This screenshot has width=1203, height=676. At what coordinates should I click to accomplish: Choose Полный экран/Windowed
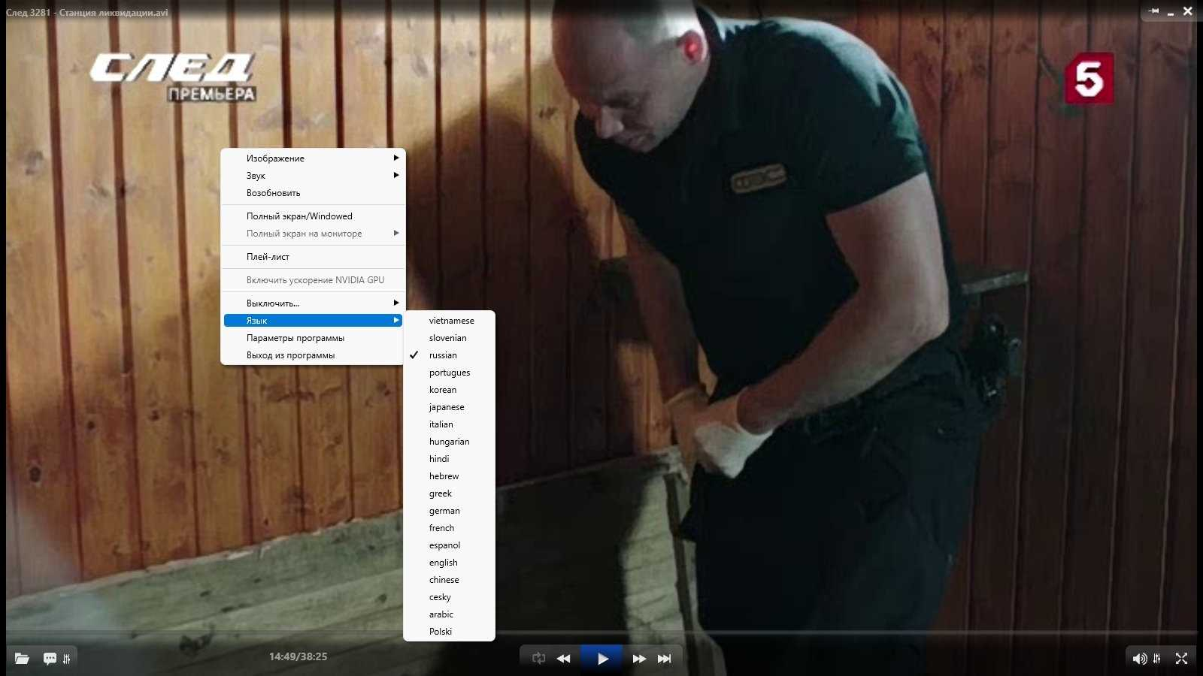(x=313, y=216)
